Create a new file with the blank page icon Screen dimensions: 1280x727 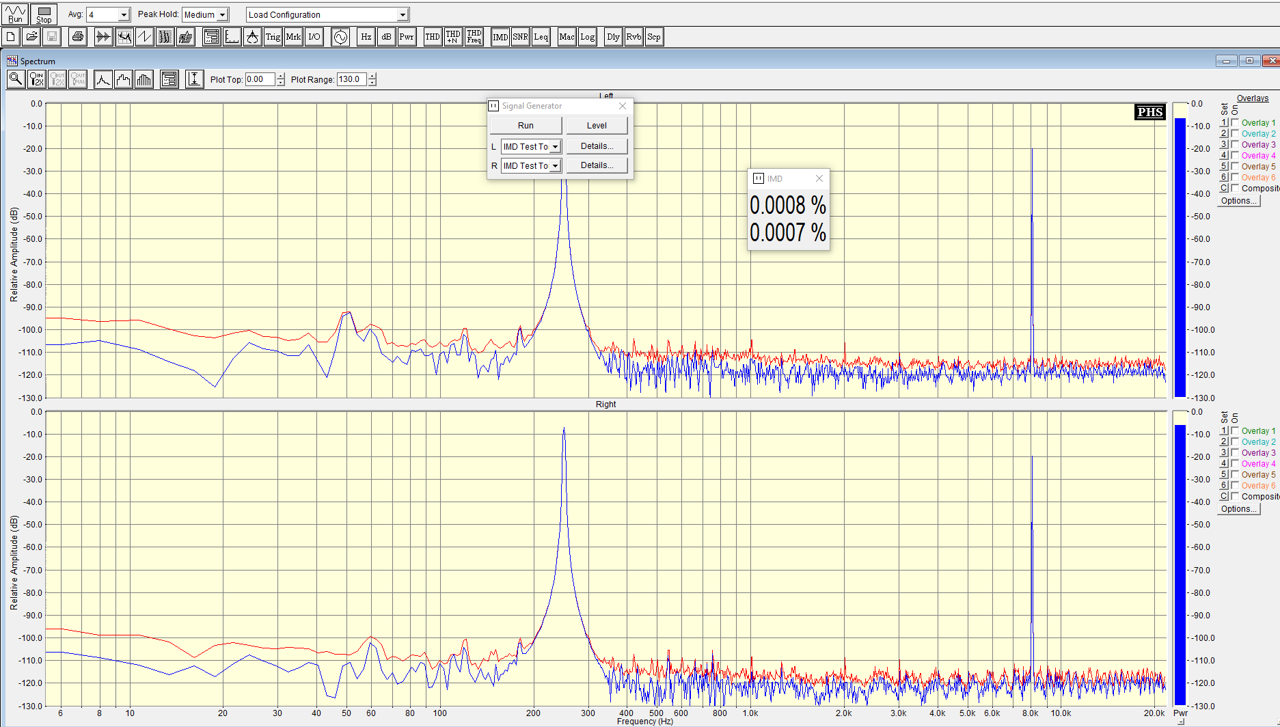[11, 37]
